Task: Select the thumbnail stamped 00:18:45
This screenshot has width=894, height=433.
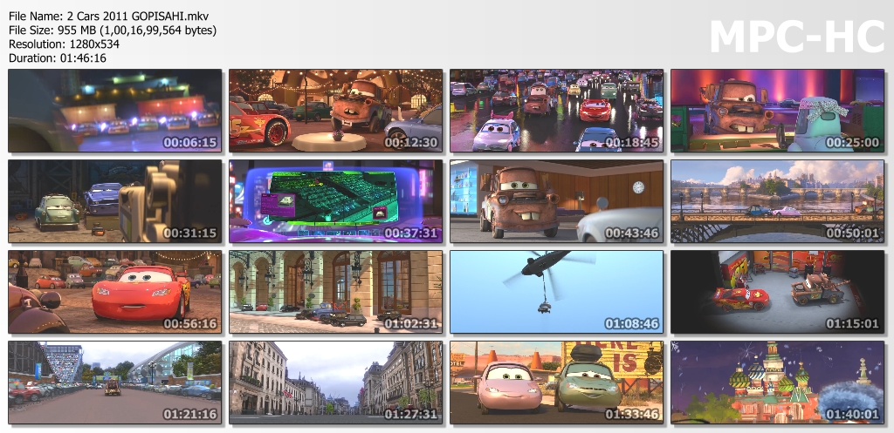Action: pyautogui.click(x=556, y=111)
